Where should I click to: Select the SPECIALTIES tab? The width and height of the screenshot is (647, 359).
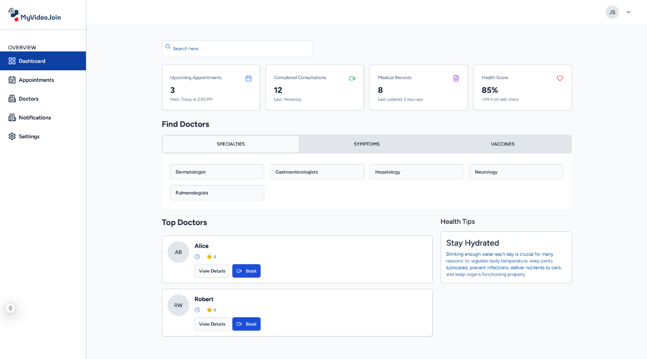pos(231,144)
